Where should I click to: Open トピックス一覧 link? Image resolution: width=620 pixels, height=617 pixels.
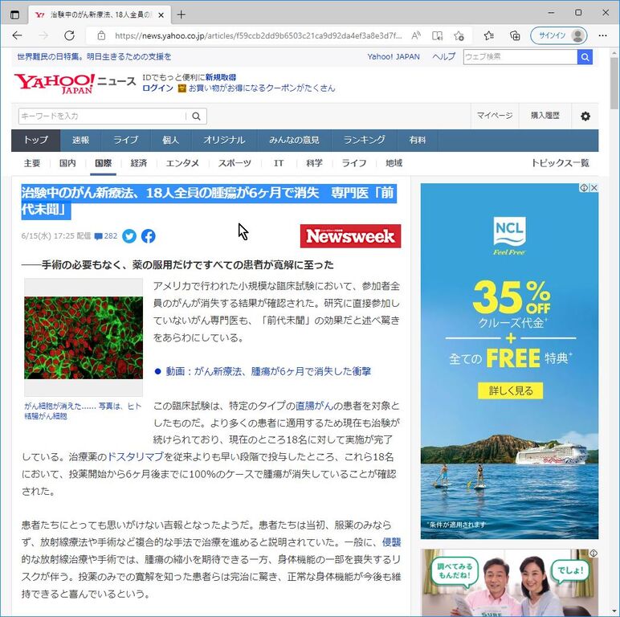click(561, 163)
